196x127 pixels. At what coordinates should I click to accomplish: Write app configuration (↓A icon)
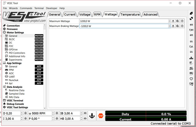click(x=191, y=52)
